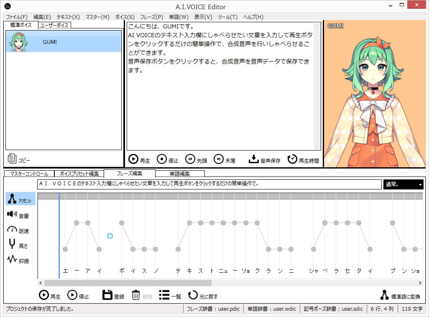Play the phrase with the phrase editor 再生 button

(x=50, y=295)
